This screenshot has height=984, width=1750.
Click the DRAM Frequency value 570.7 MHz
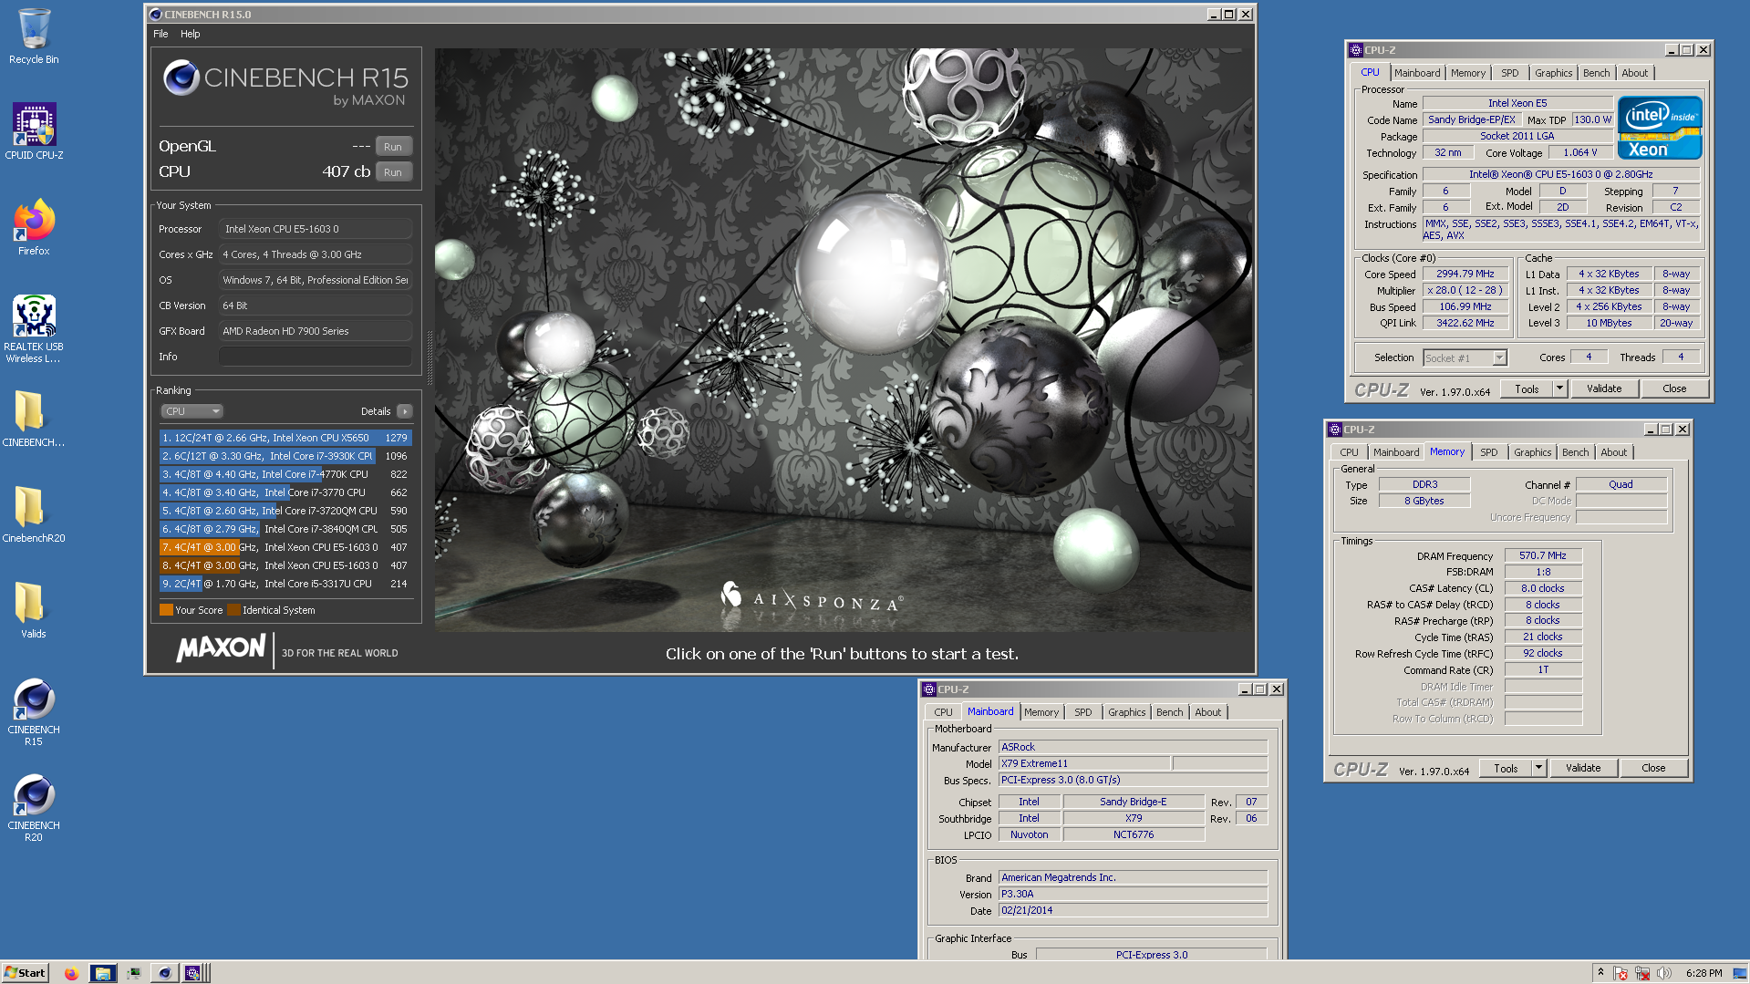click(x=1542, y=555)
